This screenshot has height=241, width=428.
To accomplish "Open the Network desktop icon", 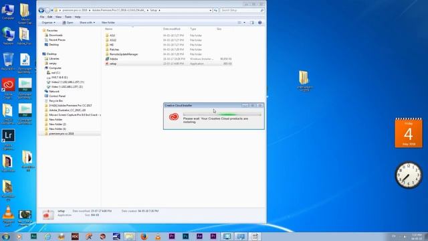I will [x=8, y=36].
